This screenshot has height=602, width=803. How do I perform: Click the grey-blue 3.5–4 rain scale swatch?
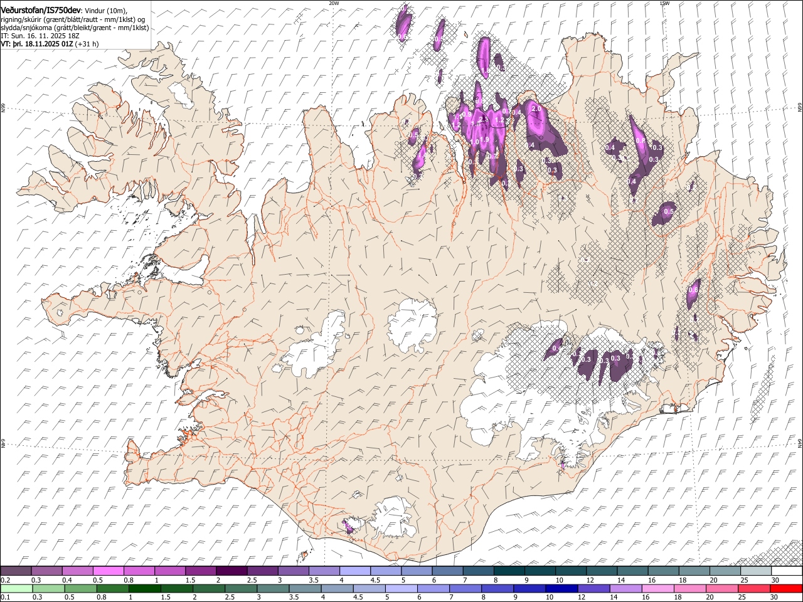[x=306, y=588]
